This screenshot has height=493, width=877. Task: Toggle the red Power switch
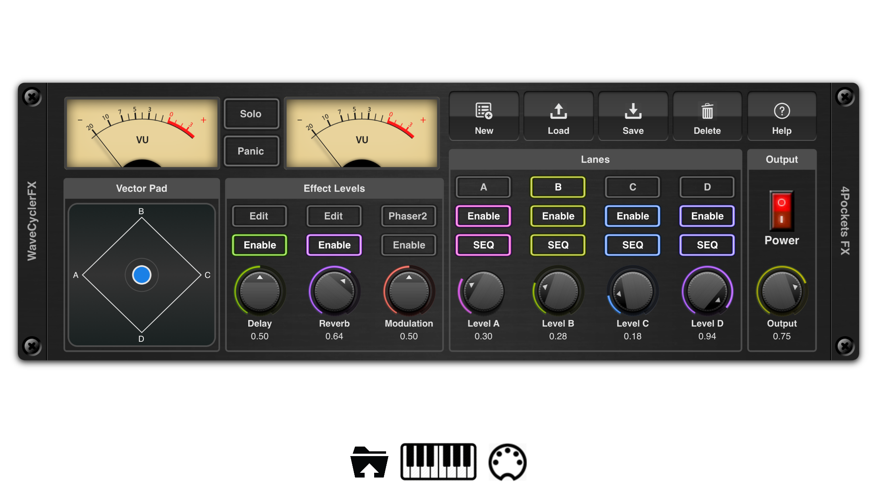[781, 211]
